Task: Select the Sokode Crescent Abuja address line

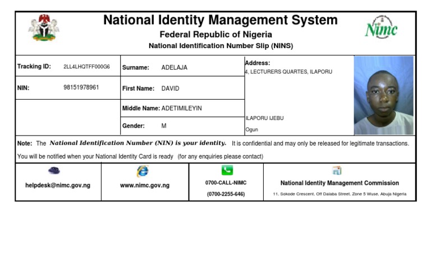Action: 340,194
